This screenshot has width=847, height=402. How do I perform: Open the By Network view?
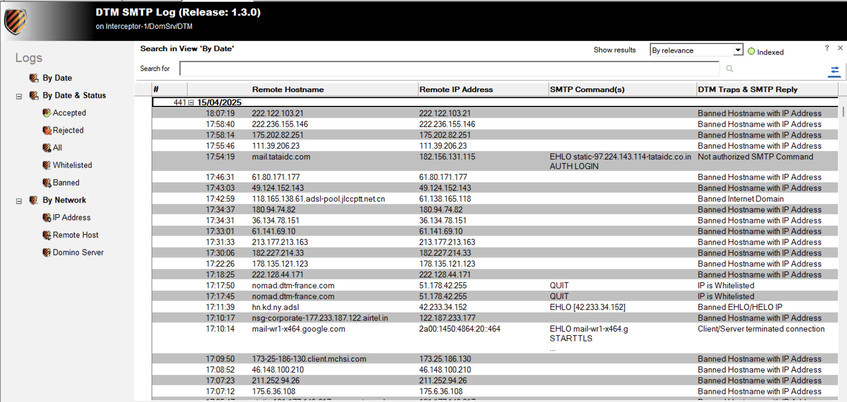(64, 200)
